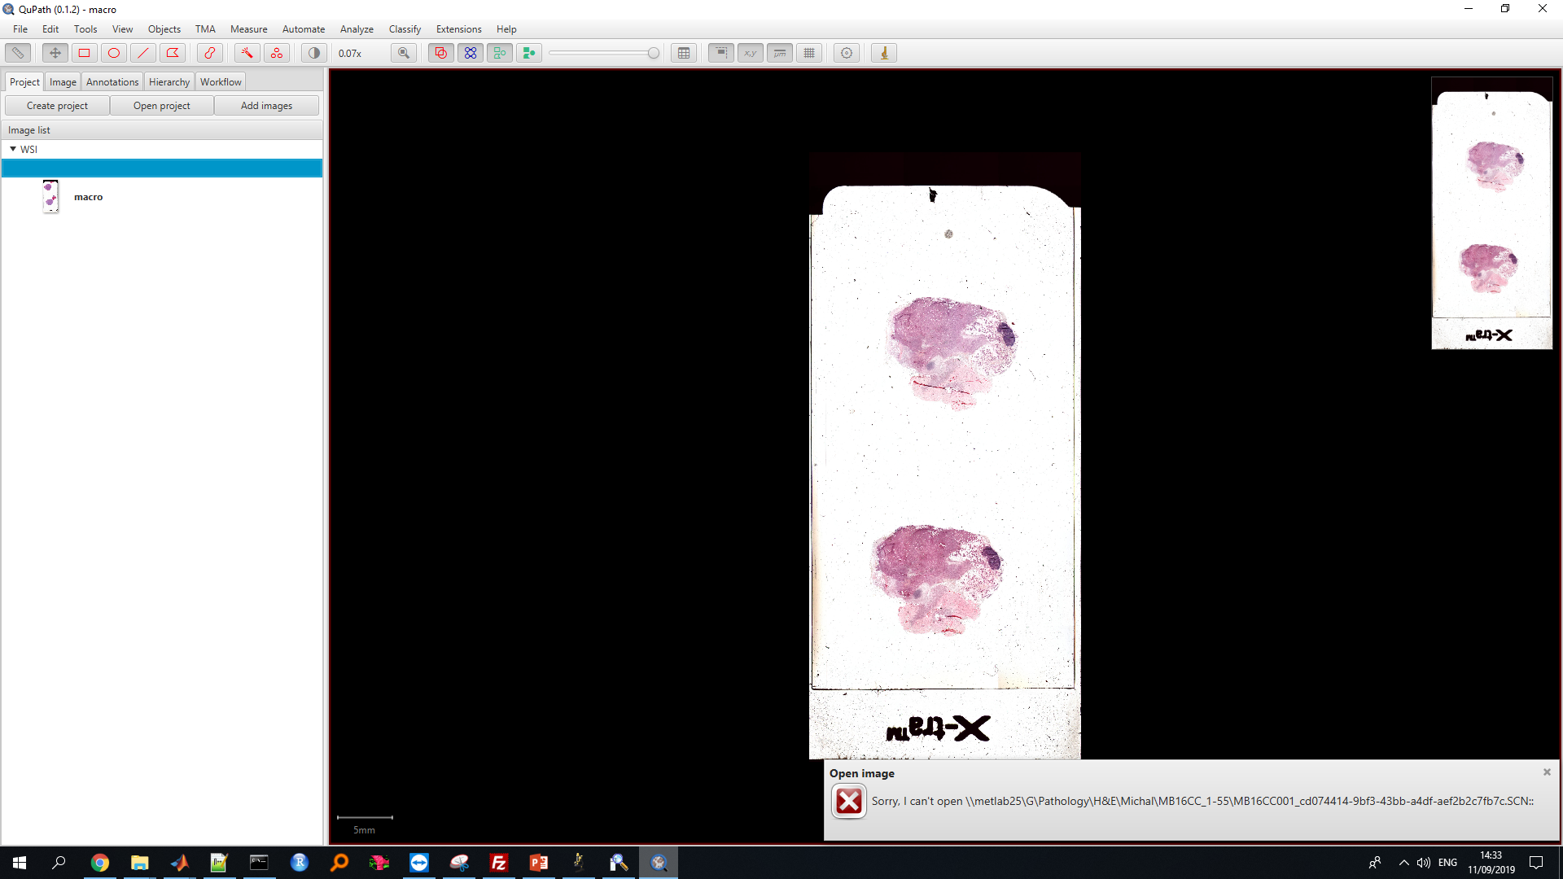
Task: Switch to the Workflow tab
Action: pyautogui.click(x=221, y=82)
